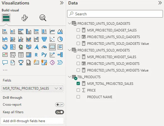This screenshot has height=126, width=164.
Task: Select the R script visual
Action: (36, 55)
